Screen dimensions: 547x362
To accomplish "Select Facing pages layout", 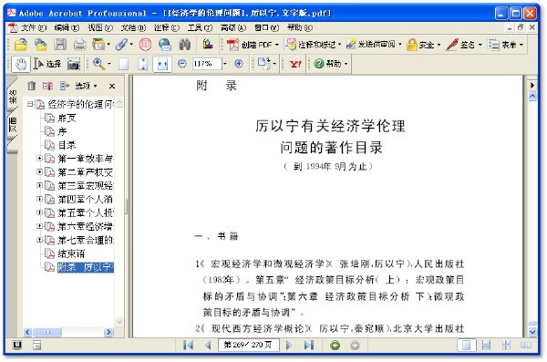I will pyautogui.click(x=526, y=346).
